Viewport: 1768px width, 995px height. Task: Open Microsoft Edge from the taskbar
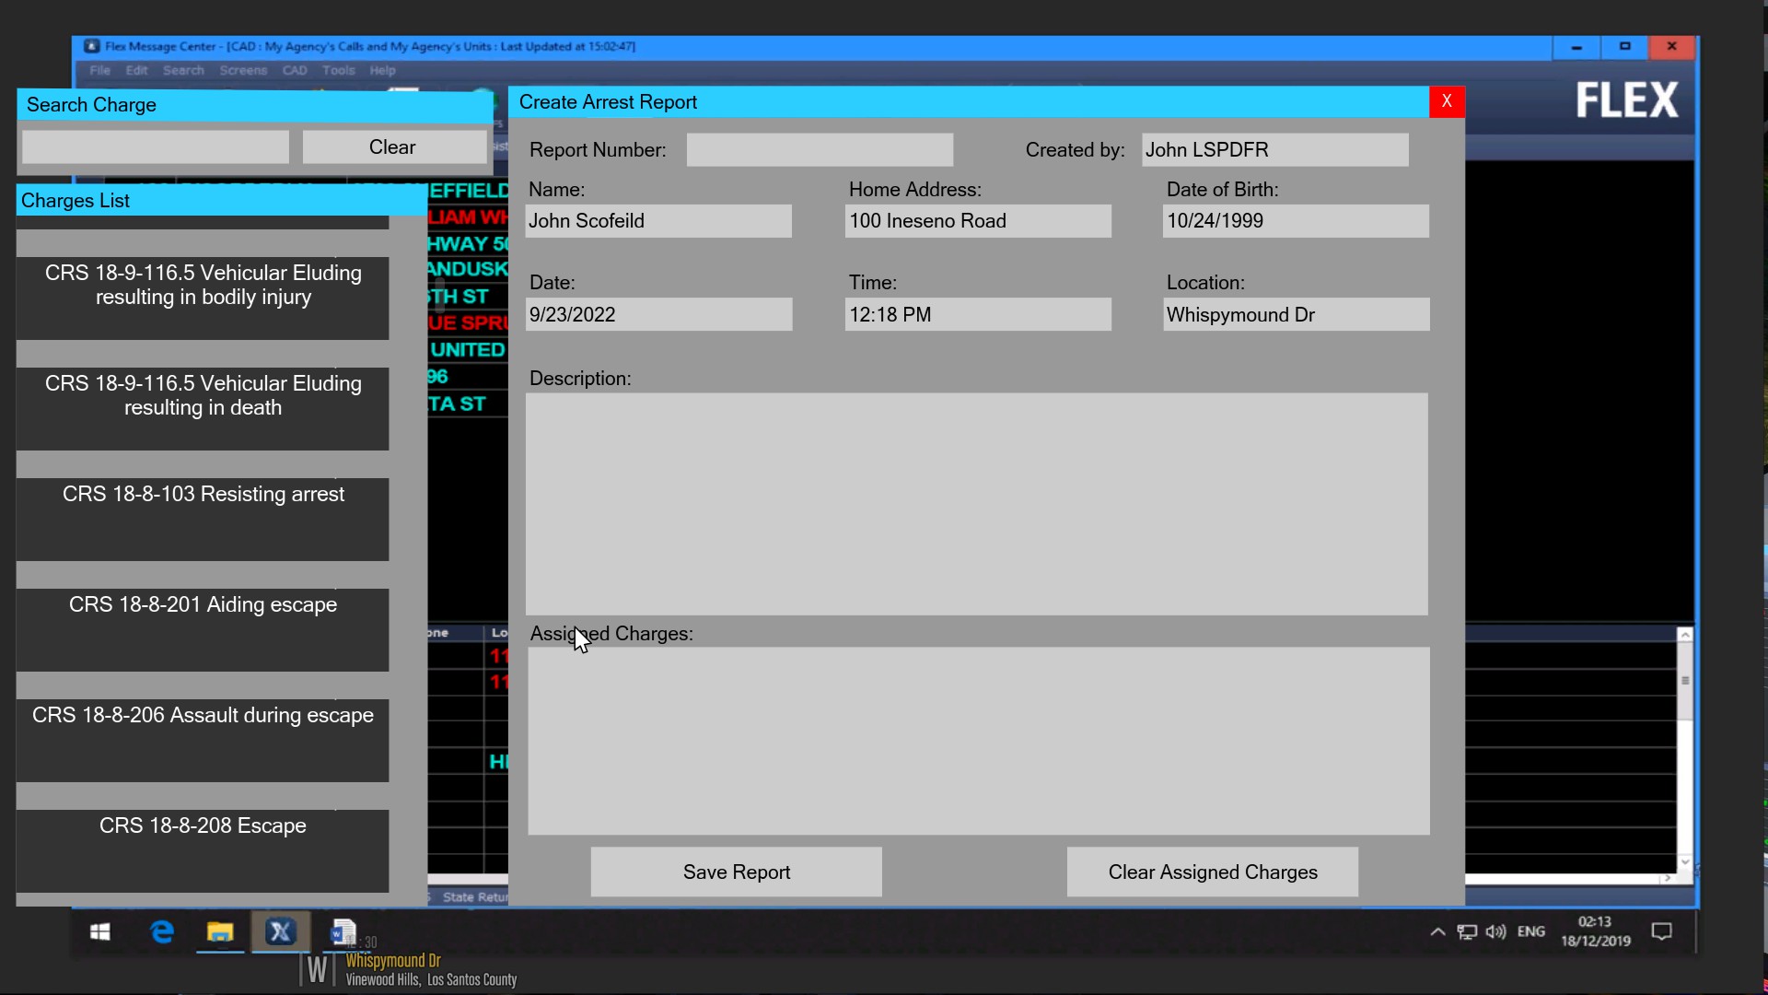click(162, 932)
